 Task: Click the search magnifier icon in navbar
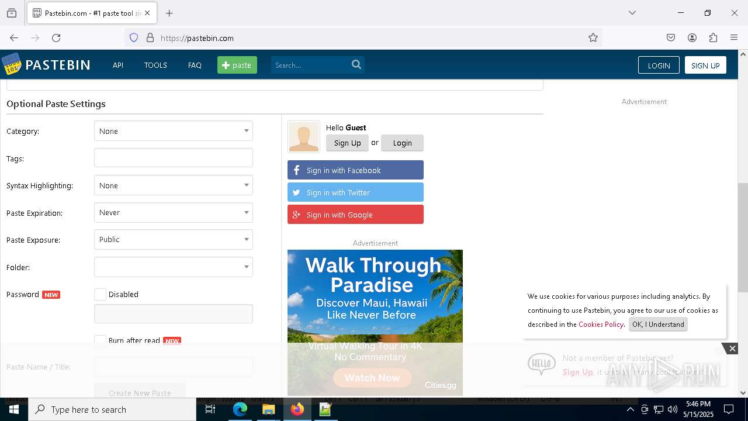click(x=356, y=65)
